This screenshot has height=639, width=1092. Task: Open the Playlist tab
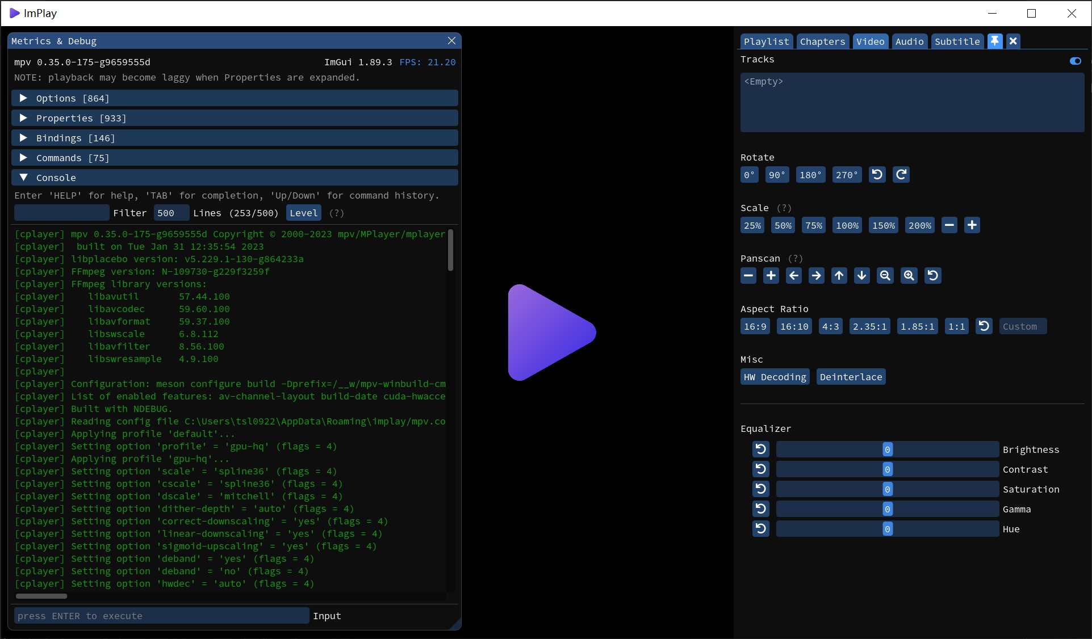tap(766, 41)
